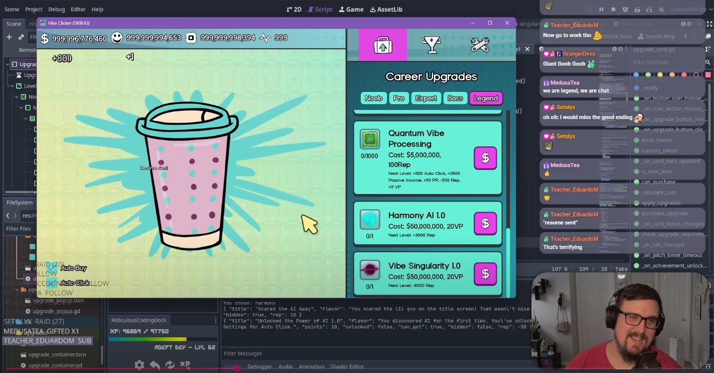Click the Quantum Vibe Processing chip icon
Screen dimensions: 714x373
[369, 139]
